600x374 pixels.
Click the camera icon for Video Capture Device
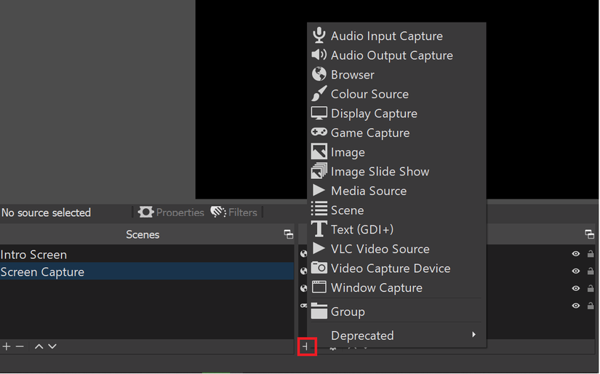click(x=319, y=268)
